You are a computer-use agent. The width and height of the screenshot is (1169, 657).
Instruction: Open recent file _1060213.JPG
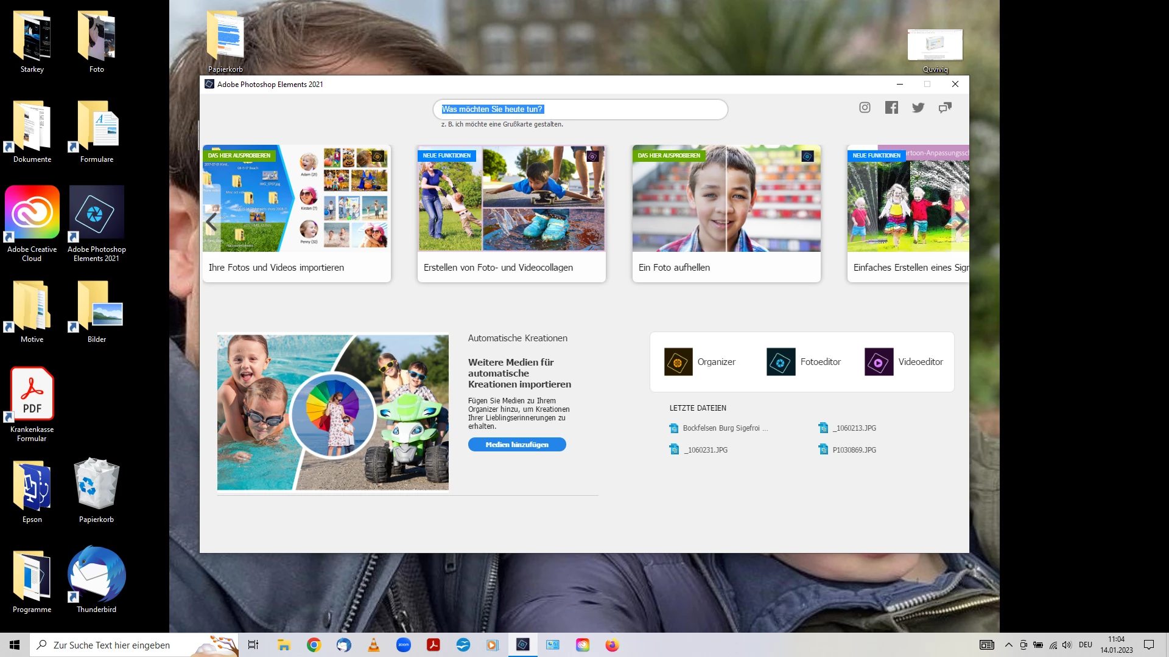click(x=854, y=428)
